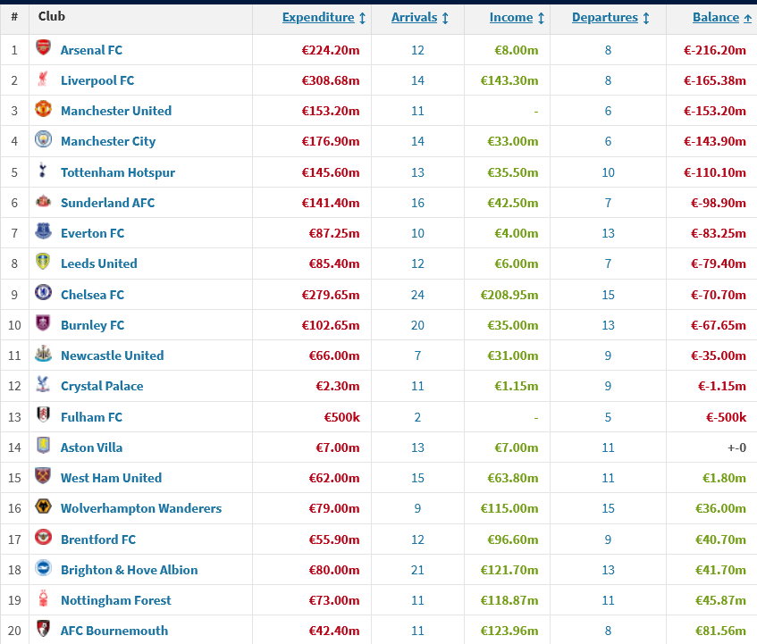Open the Fulham FC club link
757x644 pixels.
point(91,417)
